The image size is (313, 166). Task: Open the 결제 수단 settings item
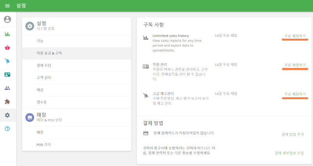point(43,65)
